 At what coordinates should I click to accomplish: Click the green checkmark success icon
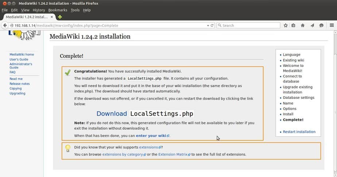point(68,72)
